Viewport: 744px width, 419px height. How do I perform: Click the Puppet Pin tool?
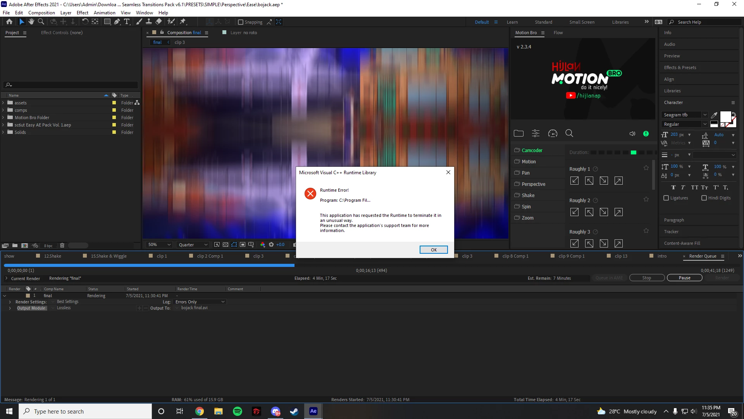point(183,22)
